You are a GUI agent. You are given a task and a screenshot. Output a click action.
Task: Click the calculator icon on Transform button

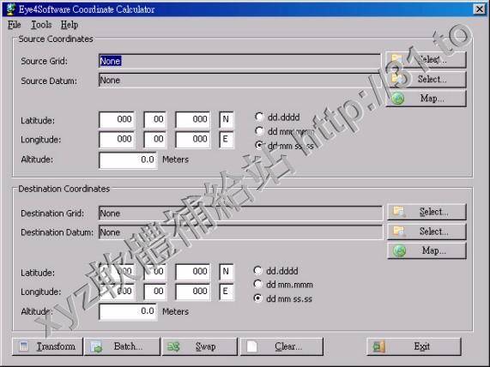click(24, 346)
